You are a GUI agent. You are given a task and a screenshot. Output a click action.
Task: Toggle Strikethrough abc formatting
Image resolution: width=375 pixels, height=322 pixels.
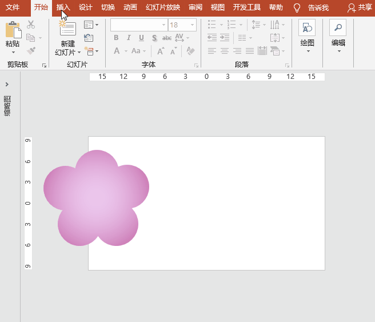(x=167, y=38)
